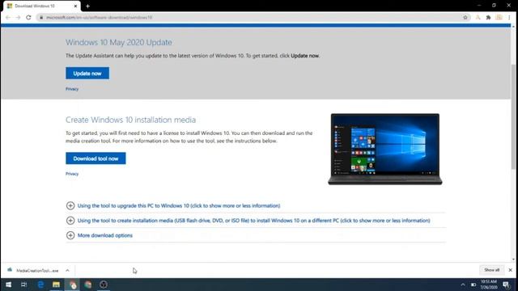Open a new tab with the plus button
518x291 pixels.
pos(87,6)
